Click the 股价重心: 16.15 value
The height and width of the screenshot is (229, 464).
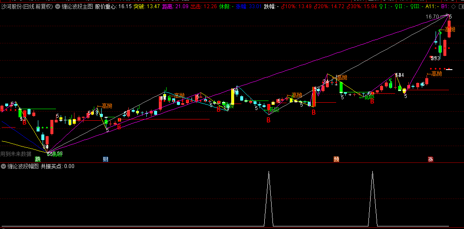point(113,6)
